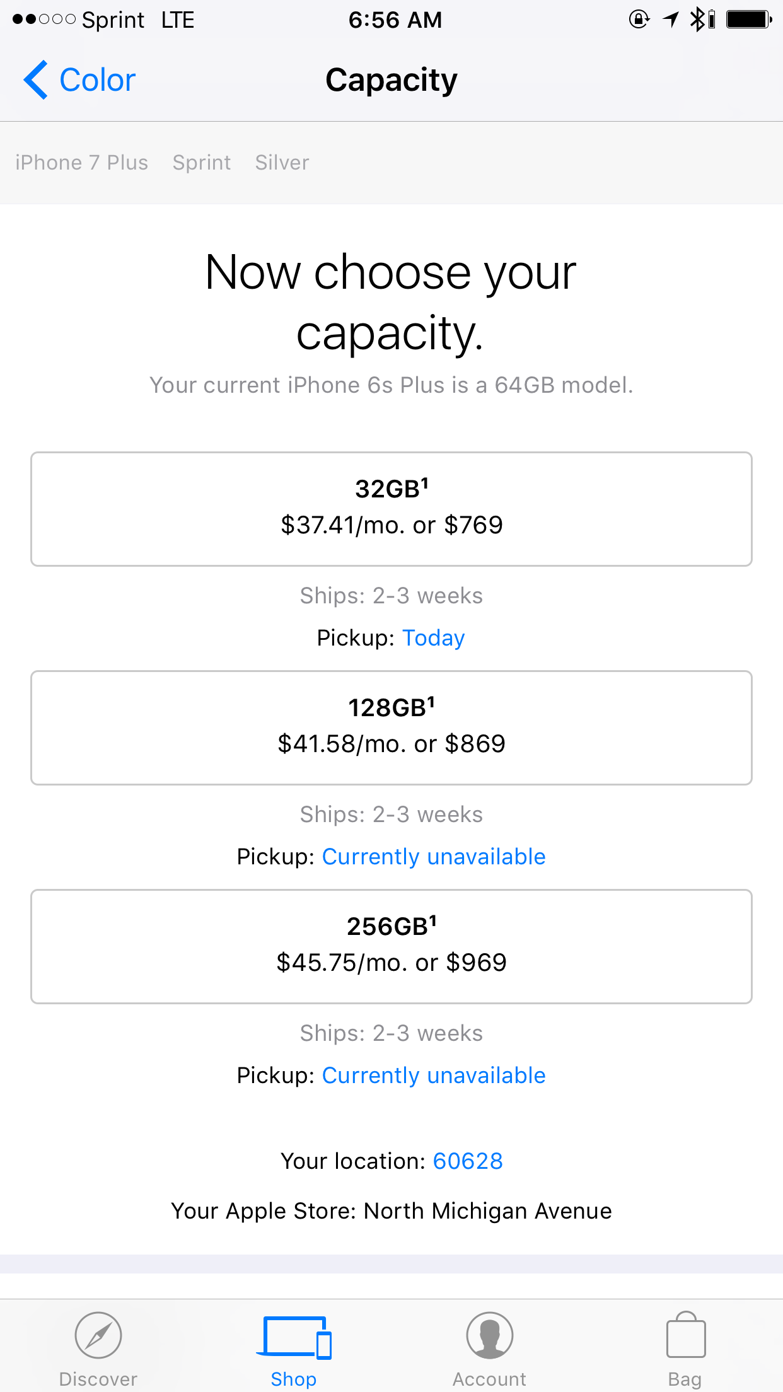Image resolution: width=783 pixels, height=1392 pixels.
Task: Check 128GB pickup Currently unavailable link
Action: (x=434, y=857)
